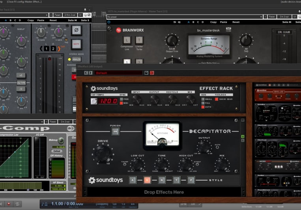301x210 pixels.
Task: Click the EQ TYPE button
Action: (x=21, y=83)
